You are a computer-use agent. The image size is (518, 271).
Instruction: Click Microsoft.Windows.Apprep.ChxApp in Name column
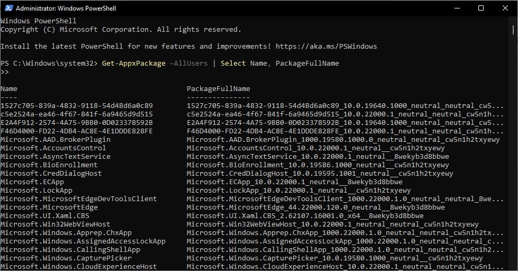(x=66, y=233)
